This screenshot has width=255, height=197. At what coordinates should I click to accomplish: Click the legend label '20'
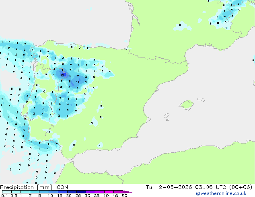coord(69,195)
